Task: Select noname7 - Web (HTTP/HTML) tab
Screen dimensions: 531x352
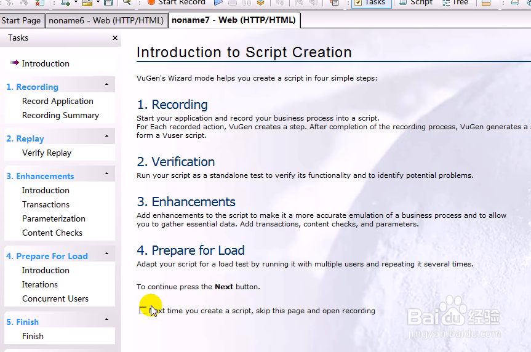Action: click(234, 20)
